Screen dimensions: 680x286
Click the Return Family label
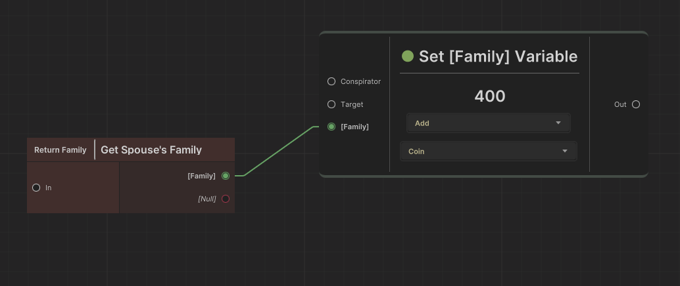(x=60, y=150)
